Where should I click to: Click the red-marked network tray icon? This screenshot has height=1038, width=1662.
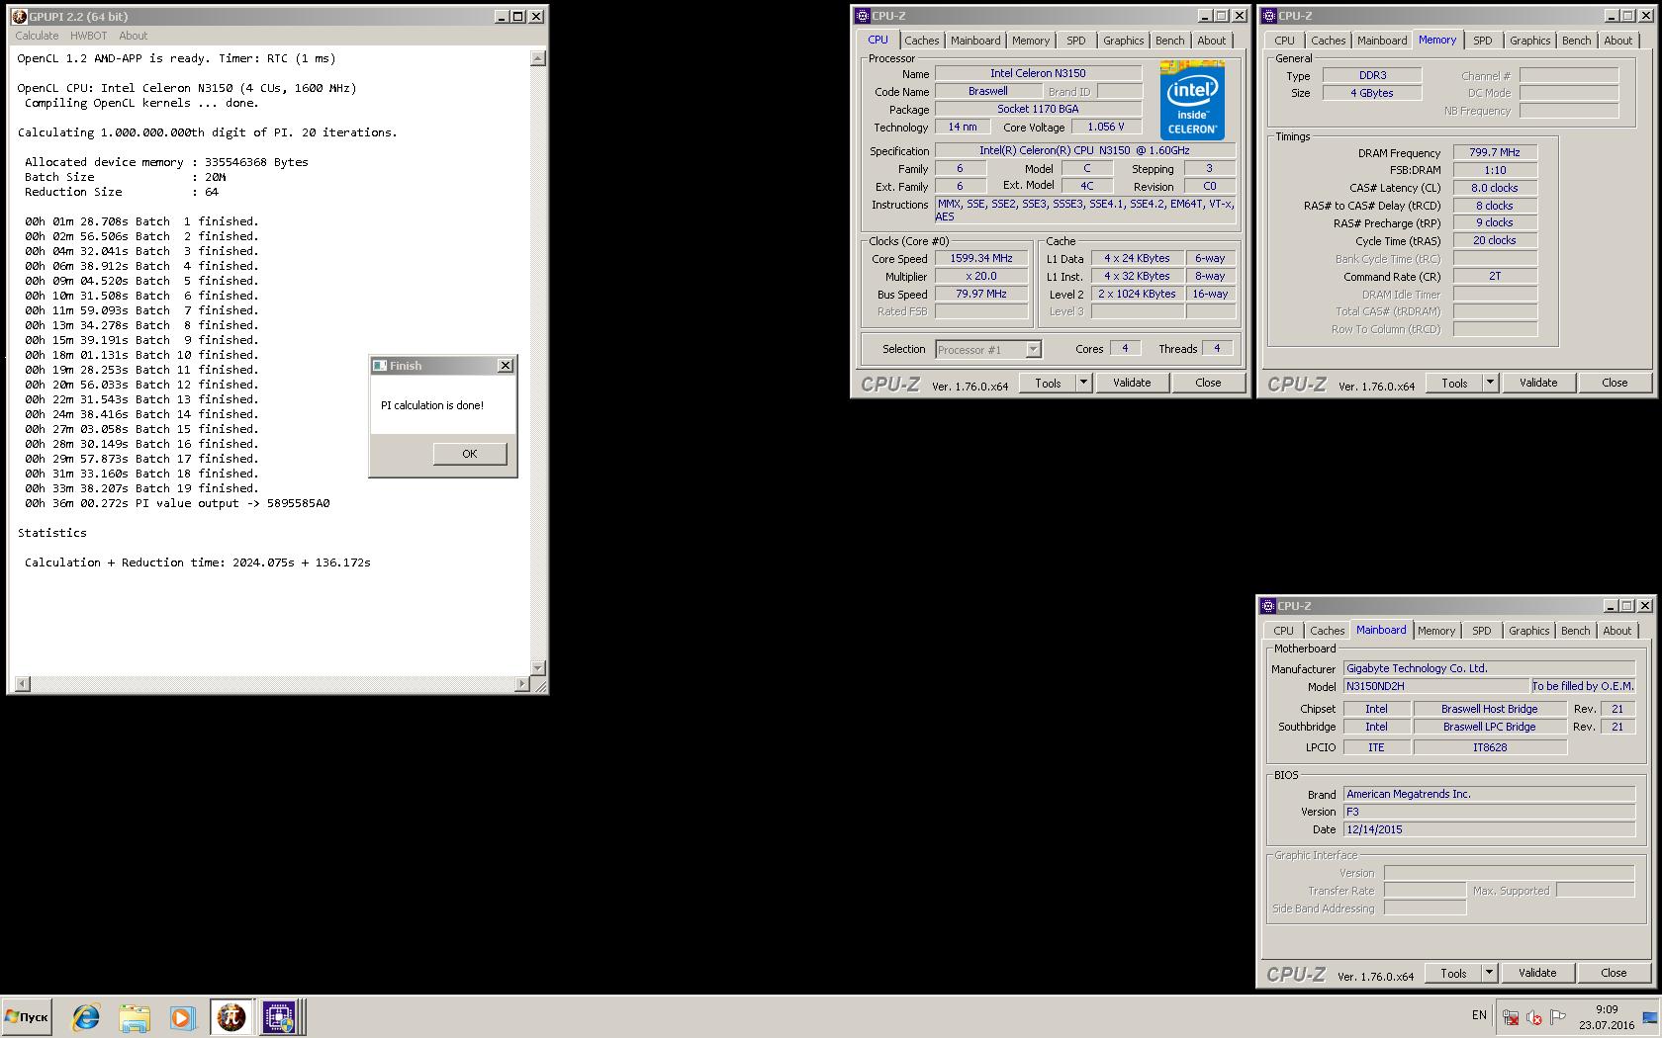tap(1511, 1017)
